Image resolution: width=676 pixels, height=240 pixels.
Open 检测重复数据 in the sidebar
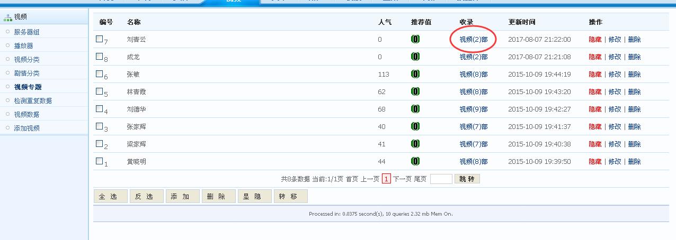33,100
